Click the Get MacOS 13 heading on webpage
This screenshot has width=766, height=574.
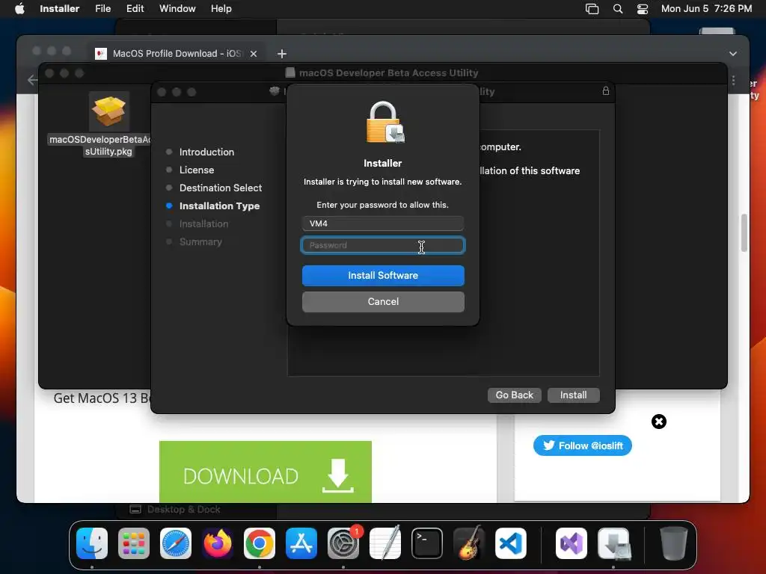coord(102,398)
